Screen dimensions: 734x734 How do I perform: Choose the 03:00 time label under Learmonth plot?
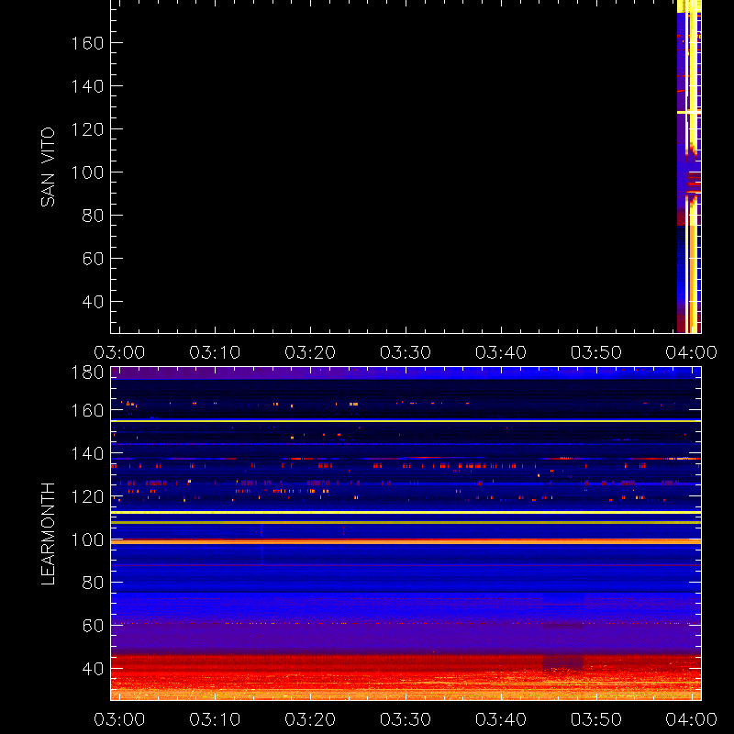click(119, 719)
